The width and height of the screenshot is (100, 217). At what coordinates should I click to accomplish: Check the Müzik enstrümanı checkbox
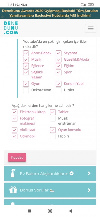click(x=53, y=119)
